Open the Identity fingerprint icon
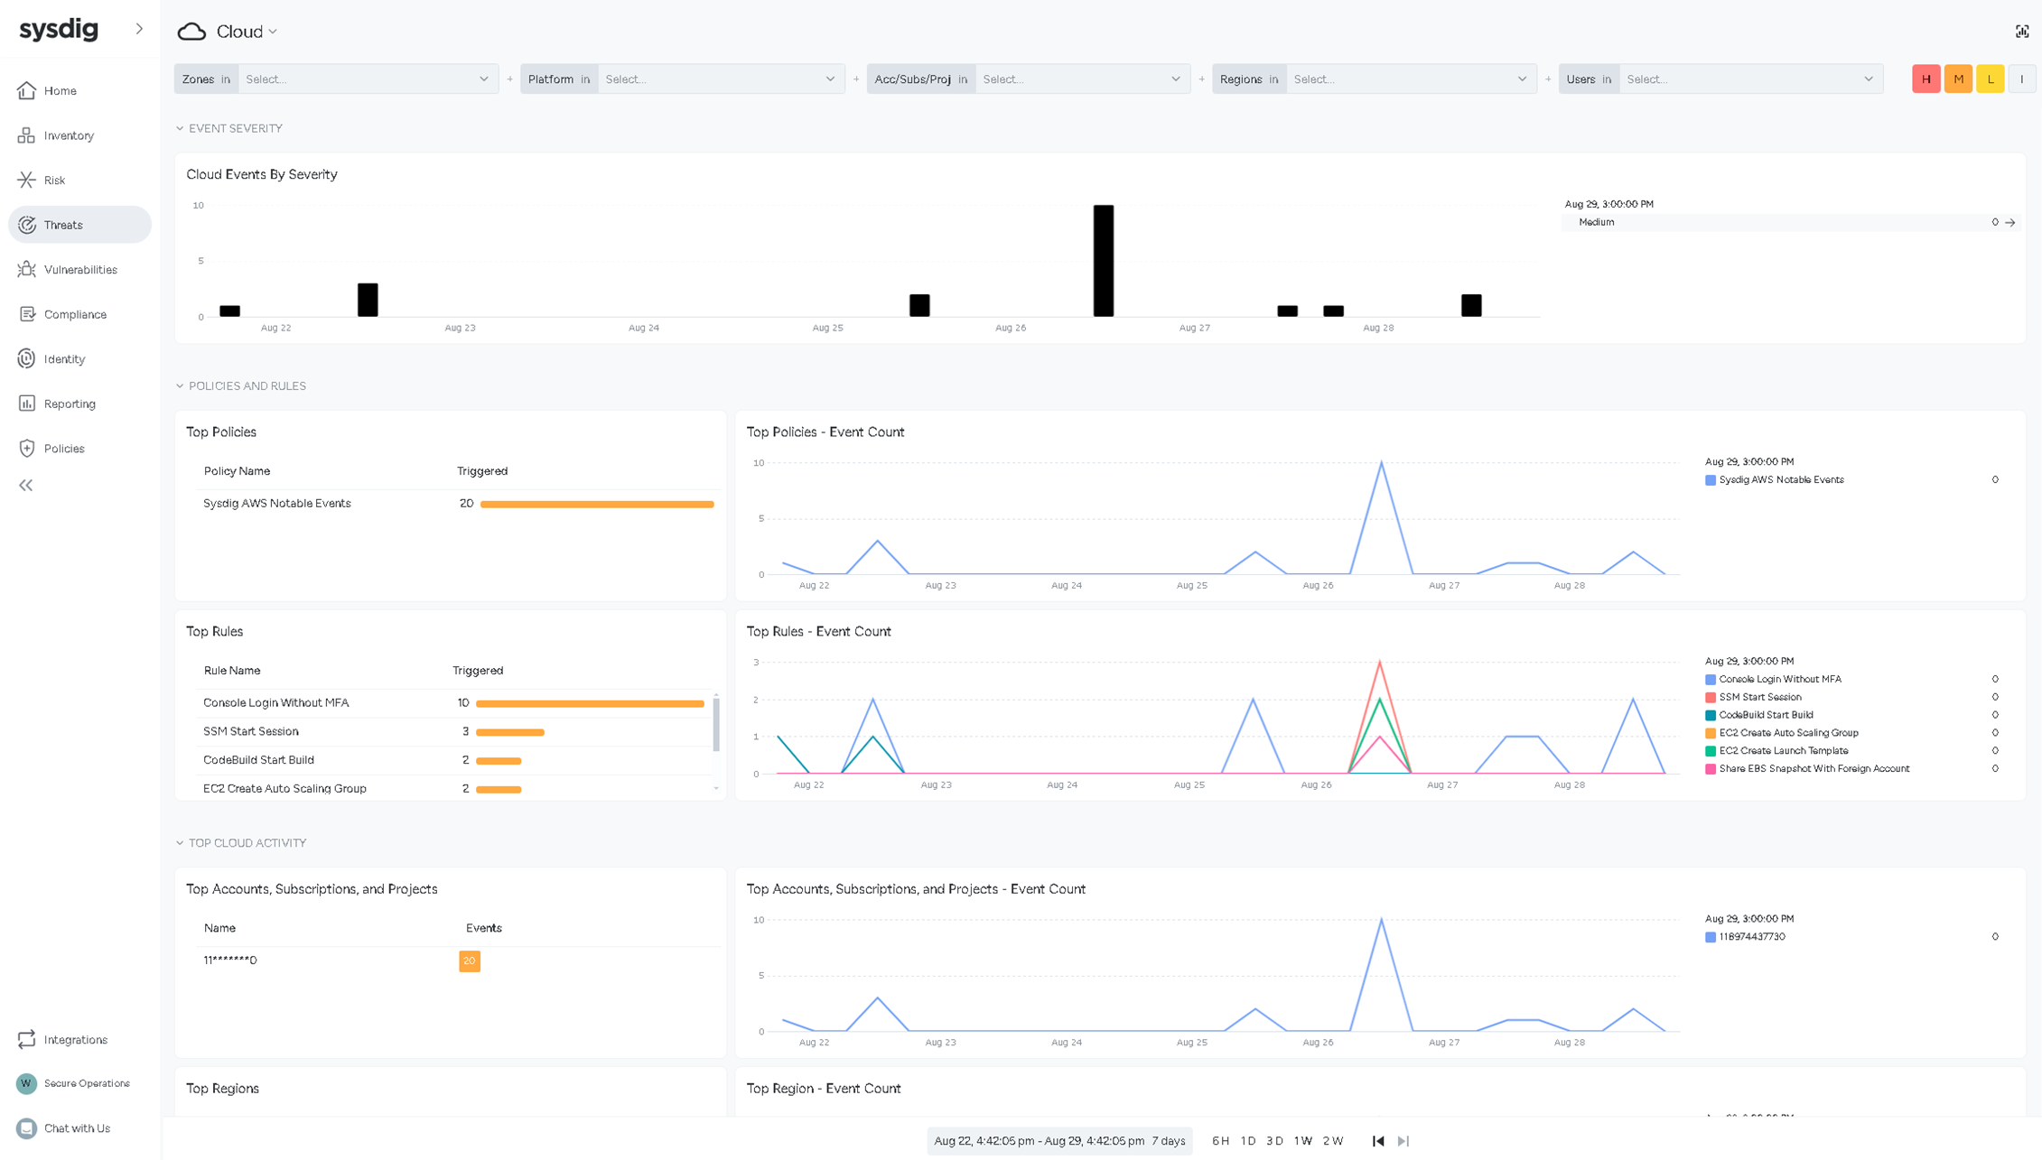The image size is (2042, 1160). (27, 358)
